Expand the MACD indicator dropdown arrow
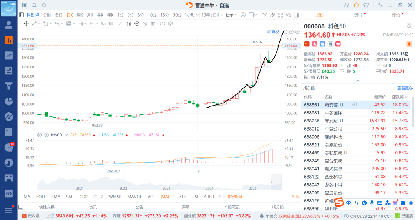The image size is (415, 220). tap(67, 135)
